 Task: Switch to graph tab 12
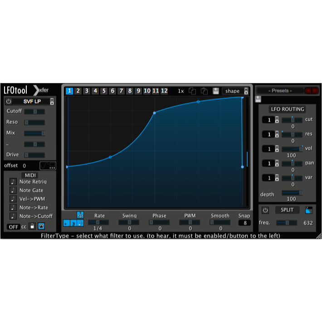point(164,91)
